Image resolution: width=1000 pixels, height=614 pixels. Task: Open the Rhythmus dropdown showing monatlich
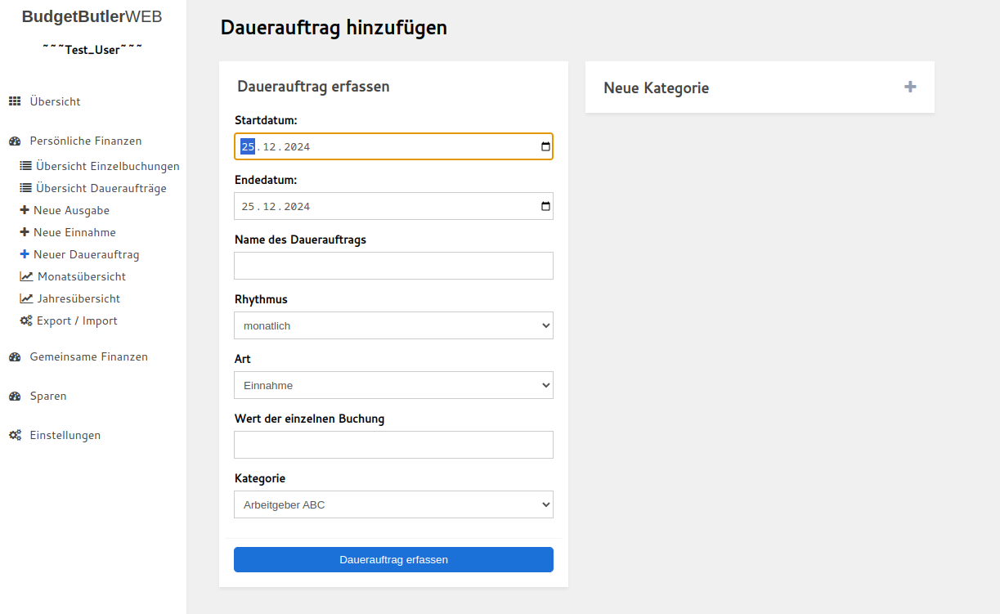pyautogui.click(x=393, y=325)
